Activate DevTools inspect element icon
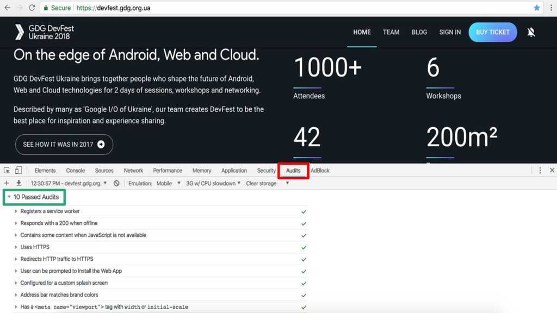The height and width of the screenshot is (313, 557). 7,170
